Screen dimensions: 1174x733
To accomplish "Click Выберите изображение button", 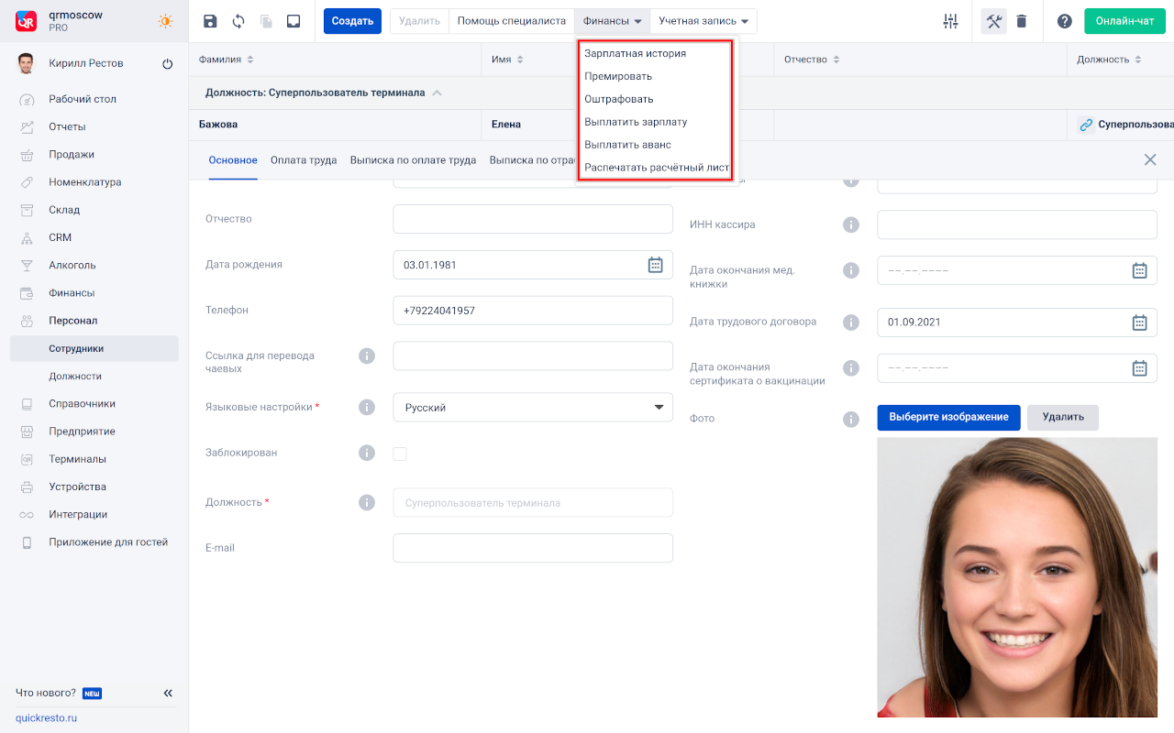I will click(949, 417).
